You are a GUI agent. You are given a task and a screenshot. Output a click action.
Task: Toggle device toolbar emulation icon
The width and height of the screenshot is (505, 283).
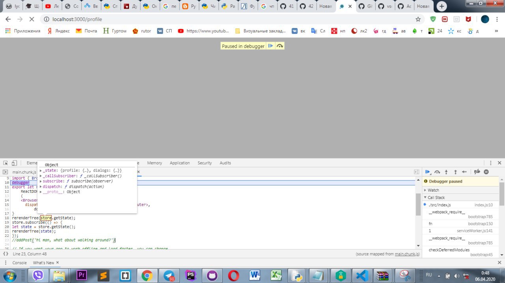pyautogui.click(x=14, y=163)
